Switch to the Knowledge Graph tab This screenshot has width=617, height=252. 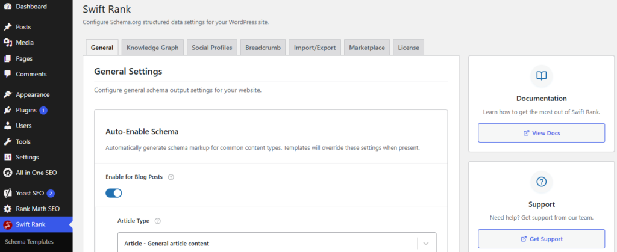click(x=152, y=48)
